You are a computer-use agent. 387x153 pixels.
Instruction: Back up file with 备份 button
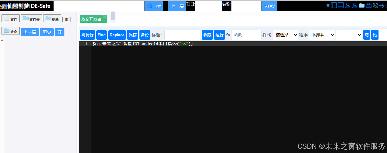[x=145, y=35]
